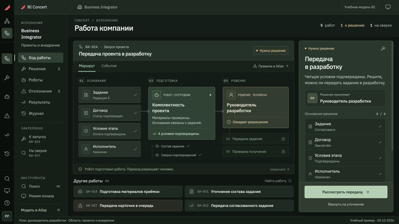The height and width of the screenshot is (224, 399).
Task: Click the Рассмотреть передачу button
Action: [x=346, y=192]
